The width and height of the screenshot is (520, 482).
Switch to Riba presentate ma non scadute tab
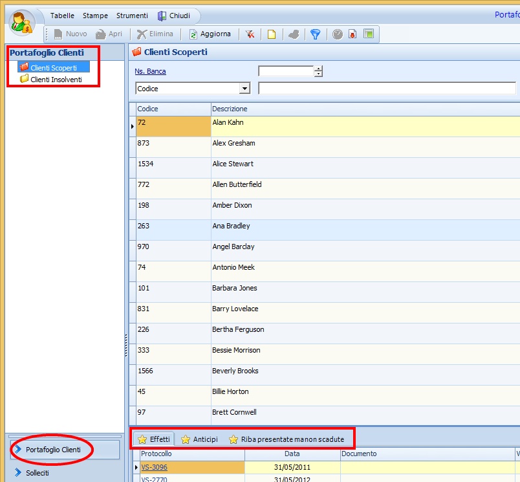pos(287,439)
